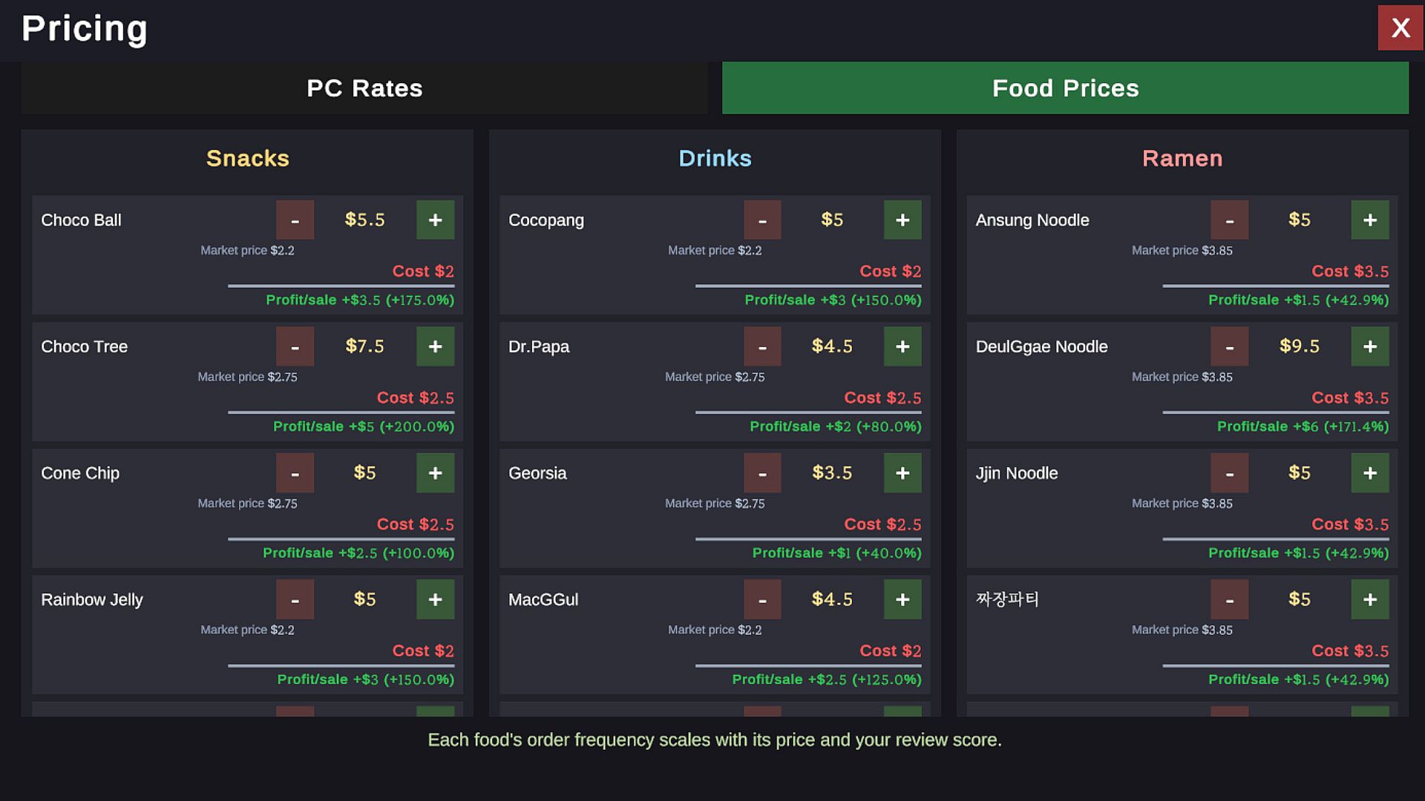Lower DeulGgae Noodle price with minus
1425x801 pixels.
[x=1229, y=346]
